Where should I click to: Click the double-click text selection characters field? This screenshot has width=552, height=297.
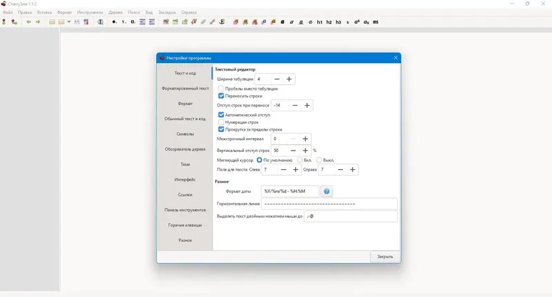coord(351,216)
